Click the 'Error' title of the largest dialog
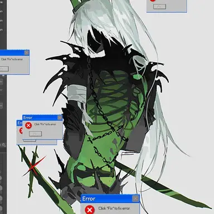This screenshot has width=214, height=214. [x=89, y=199]
